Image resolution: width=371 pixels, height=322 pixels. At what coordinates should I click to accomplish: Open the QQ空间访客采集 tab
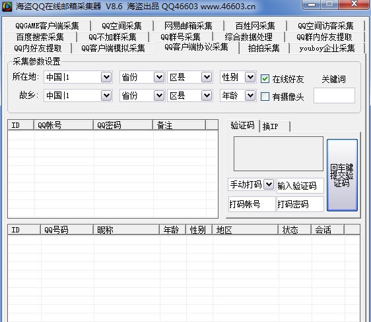point(325,26)
